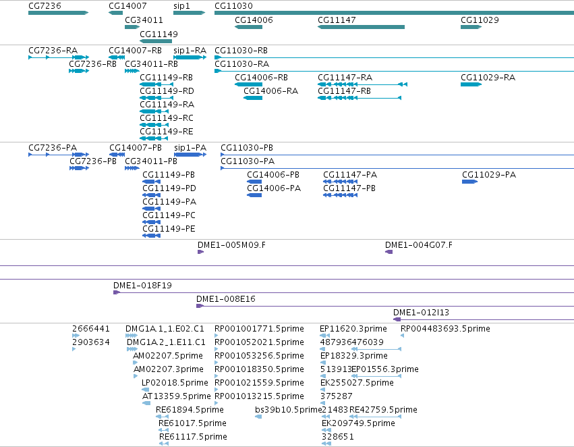574x447 pixels.
Task: Click bs39b10.5prime EST
Action: [x=258, y=417]
